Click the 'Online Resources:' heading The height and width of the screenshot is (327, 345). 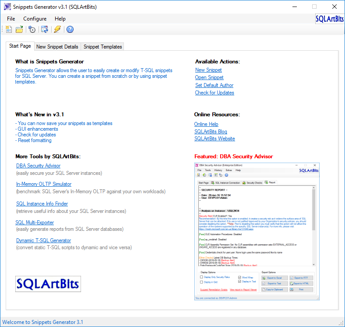coord(217,114)
